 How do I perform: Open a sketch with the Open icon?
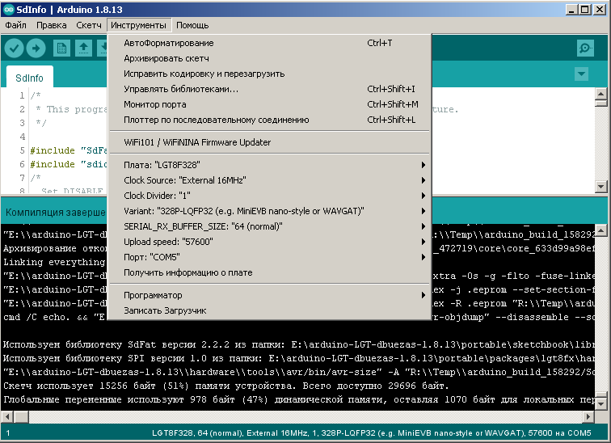pyautogui.click(x=83, y=49)
